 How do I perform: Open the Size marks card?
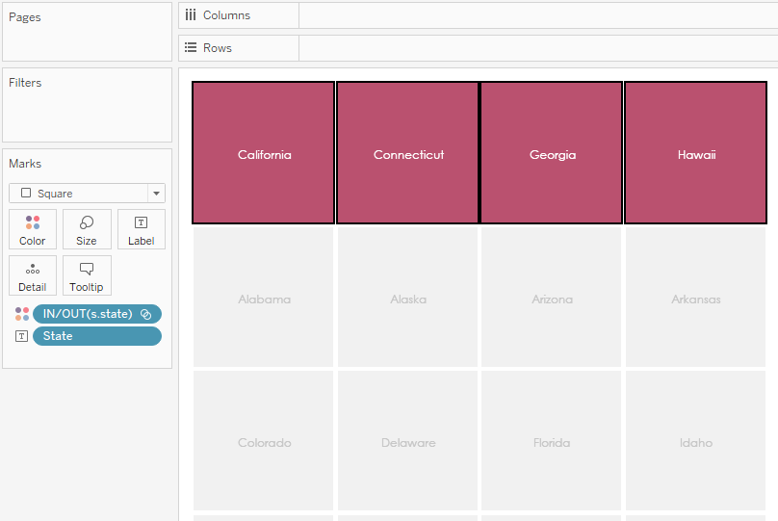87,229
